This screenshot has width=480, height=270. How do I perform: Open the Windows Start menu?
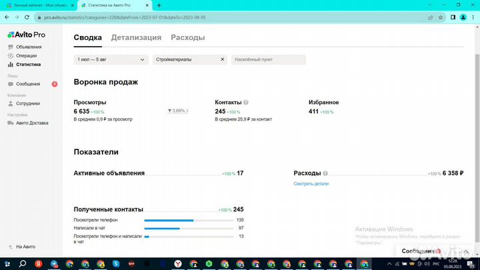(7, 264)
